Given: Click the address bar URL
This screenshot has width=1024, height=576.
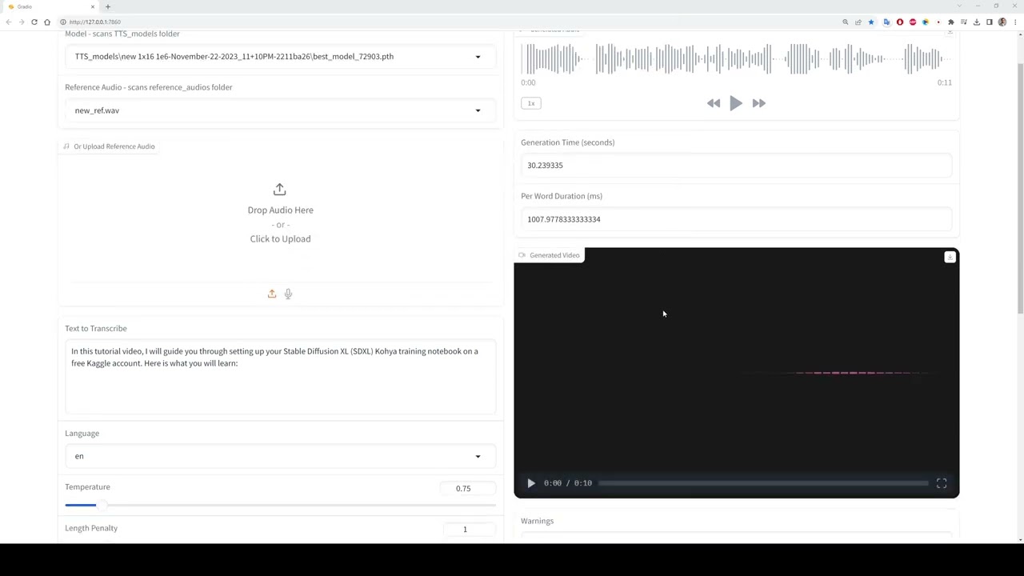Looking at the screenshot, I should point(95,22).
